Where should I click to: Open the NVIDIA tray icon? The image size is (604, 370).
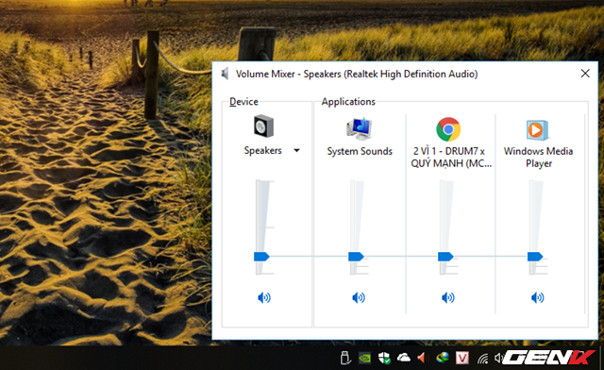[x=365, y=358]
